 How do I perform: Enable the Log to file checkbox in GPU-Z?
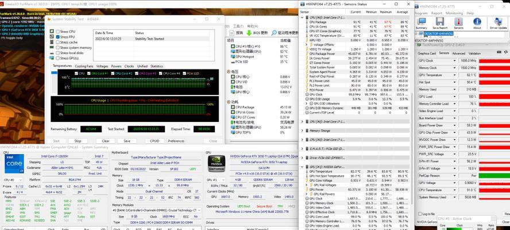(420, 214)
